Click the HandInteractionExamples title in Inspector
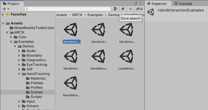The image size is (208, 110). click(x=181, y=10)
